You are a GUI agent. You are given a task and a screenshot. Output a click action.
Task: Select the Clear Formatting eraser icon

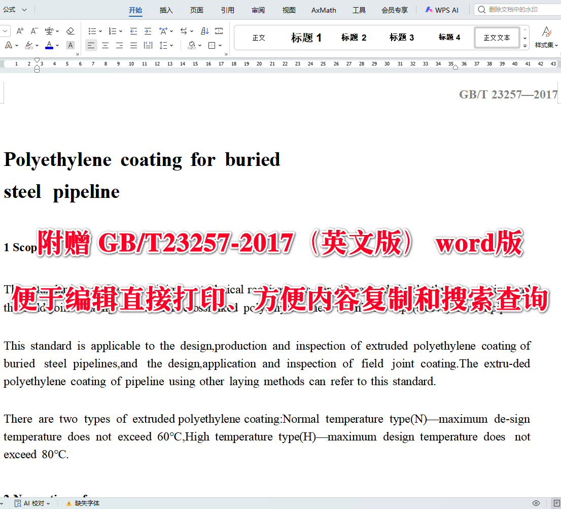[x=71, y=30]
